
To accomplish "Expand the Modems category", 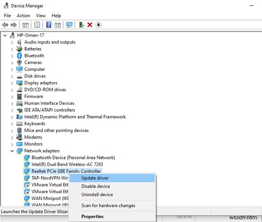I will [x=12, y=138].
